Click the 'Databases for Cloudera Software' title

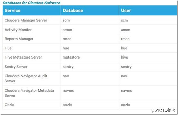[31, 3]
